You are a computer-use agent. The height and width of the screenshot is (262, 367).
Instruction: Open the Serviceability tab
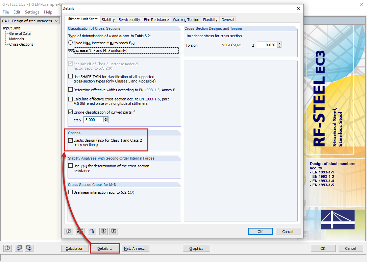coord(129,20)
